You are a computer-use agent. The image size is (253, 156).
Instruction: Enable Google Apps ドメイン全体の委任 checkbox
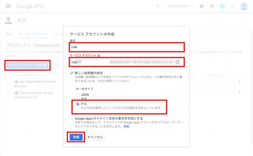(71, 119)
